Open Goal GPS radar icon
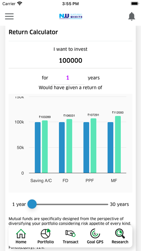This screenshot has height=251, width=141. [95, 234]
